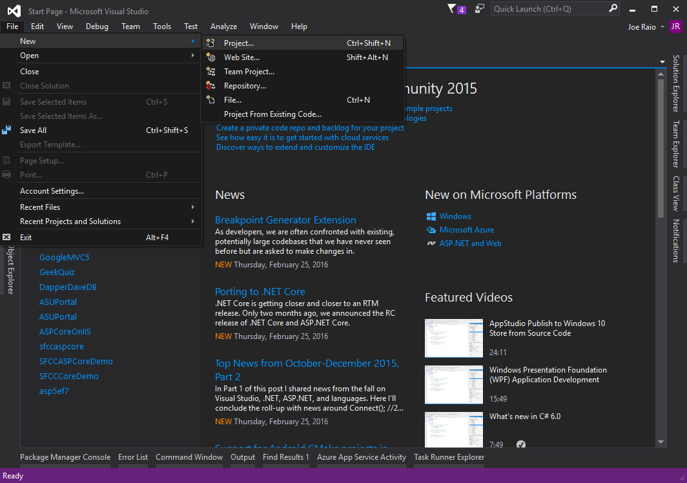
Task: Play the AppStudio Publish video thumbnail
Action: click(x=454, y=338)
